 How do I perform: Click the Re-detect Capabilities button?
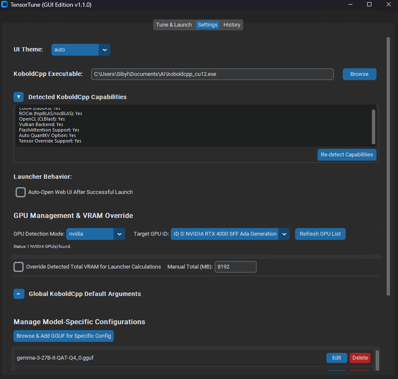click(347, 155)
